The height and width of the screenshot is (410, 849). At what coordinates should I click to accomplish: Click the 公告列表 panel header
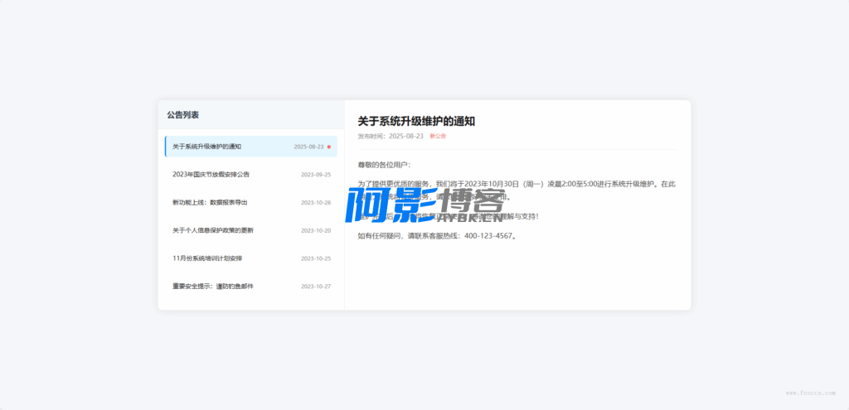pos(182,115)
